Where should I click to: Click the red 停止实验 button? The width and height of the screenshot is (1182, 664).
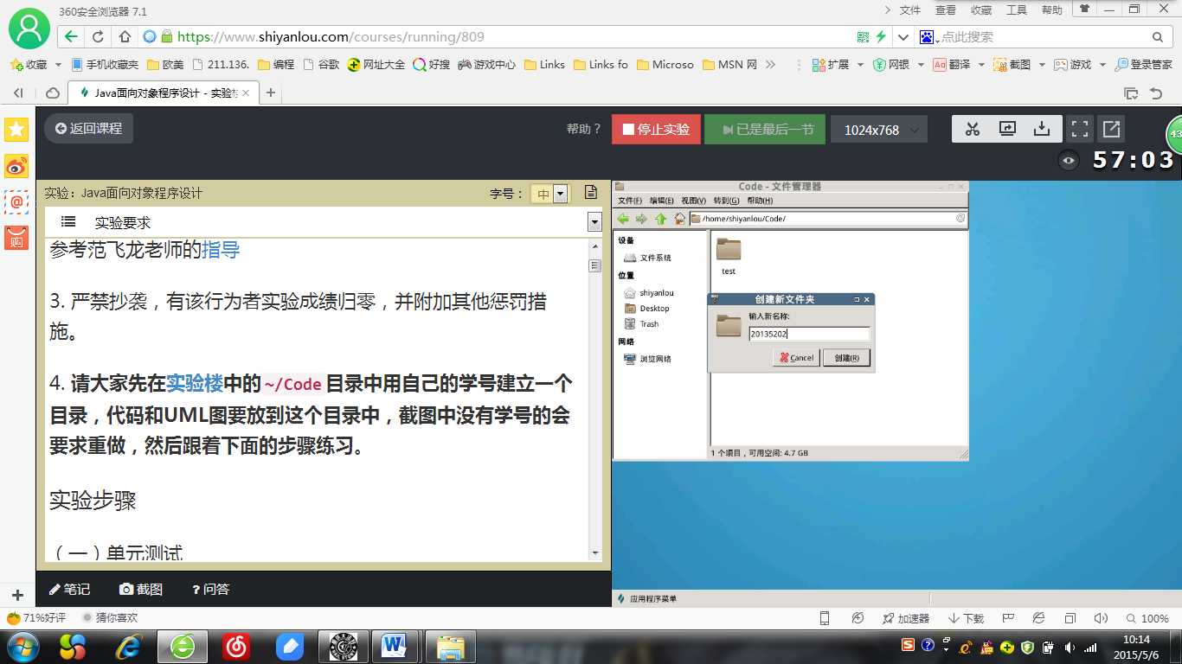point(656,130)
